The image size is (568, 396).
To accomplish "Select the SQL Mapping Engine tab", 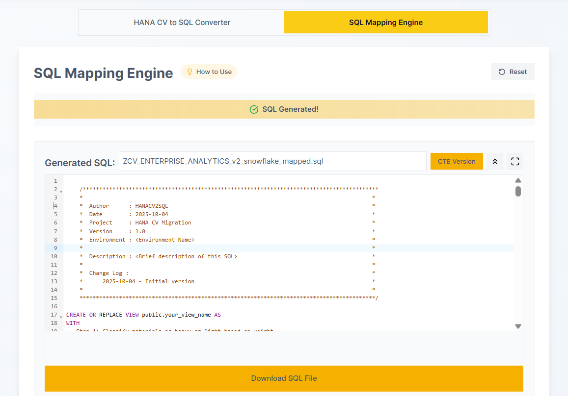I will (385, 23).
